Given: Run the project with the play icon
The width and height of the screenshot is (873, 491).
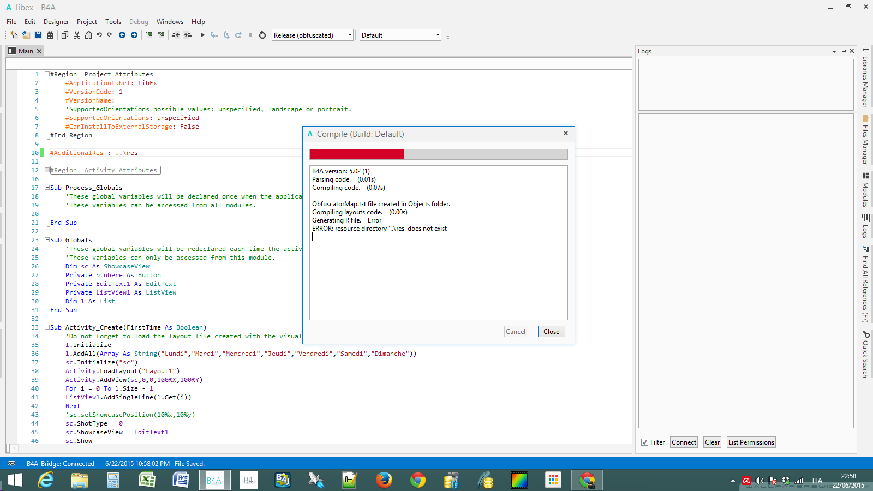Looking at the screenshot, I should (202, 35).
